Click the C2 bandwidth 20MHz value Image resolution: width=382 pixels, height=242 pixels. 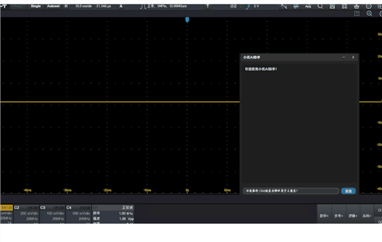click(32, 219)
